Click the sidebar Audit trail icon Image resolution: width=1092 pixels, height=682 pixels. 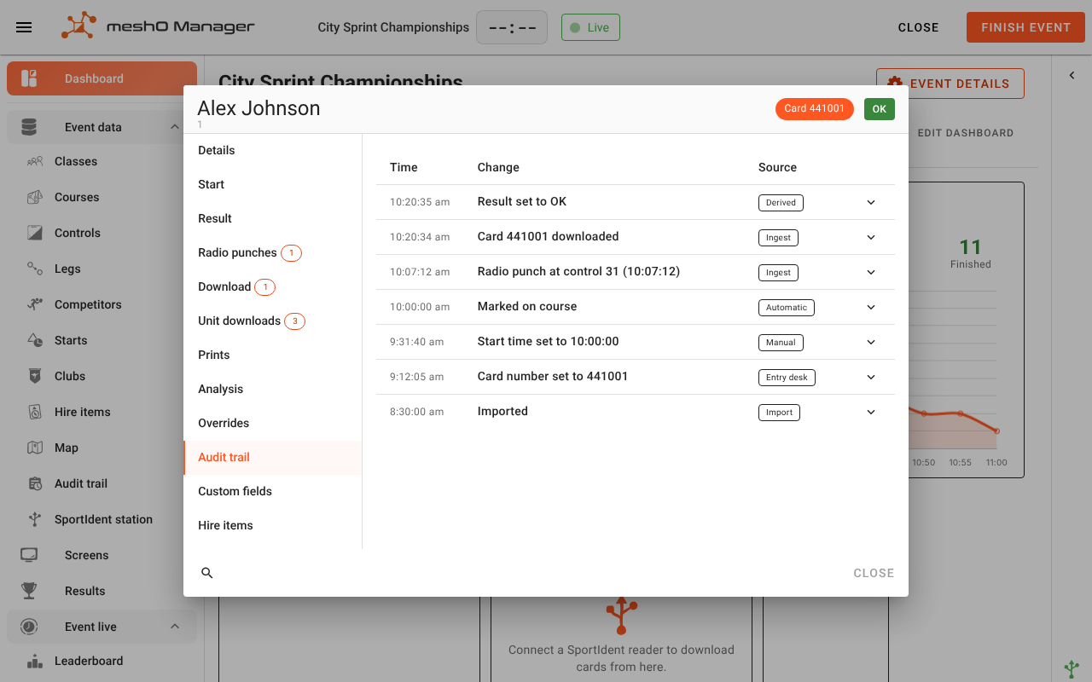point(35,483)
